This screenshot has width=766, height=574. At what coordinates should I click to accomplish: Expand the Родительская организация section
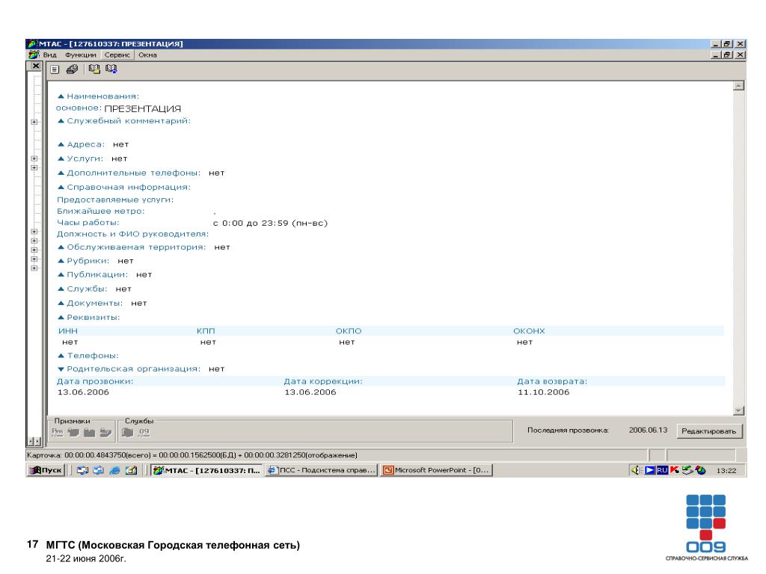[61, 369]
